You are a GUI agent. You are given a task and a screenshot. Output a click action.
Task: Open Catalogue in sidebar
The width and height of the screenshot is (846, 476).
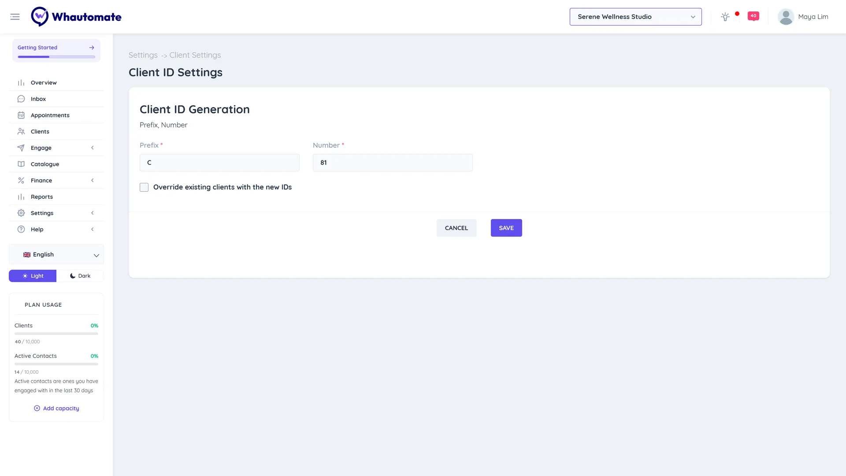coord(56,164)
